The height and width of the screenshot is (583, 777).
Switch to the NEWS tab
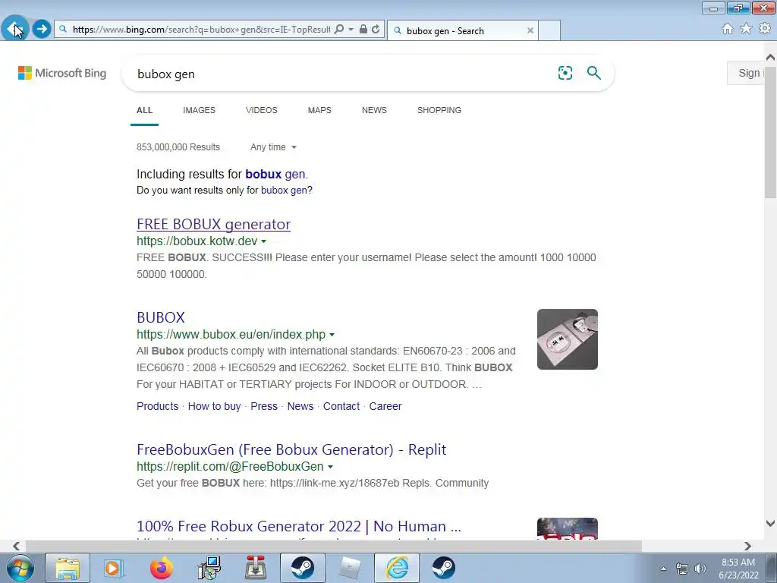(x=374, y=110)
